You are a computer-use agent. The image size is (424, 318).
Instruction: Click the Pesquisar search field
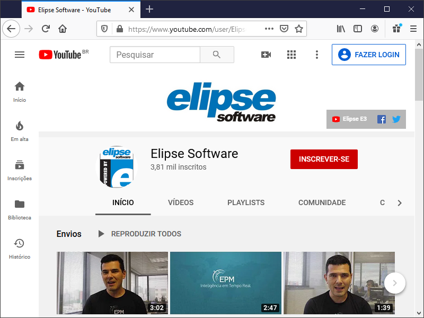click(x=155, y=55)
